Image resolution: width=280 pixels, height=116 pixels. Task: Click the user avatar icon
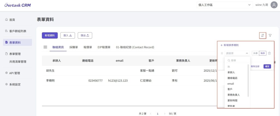(x=274, y=5)
